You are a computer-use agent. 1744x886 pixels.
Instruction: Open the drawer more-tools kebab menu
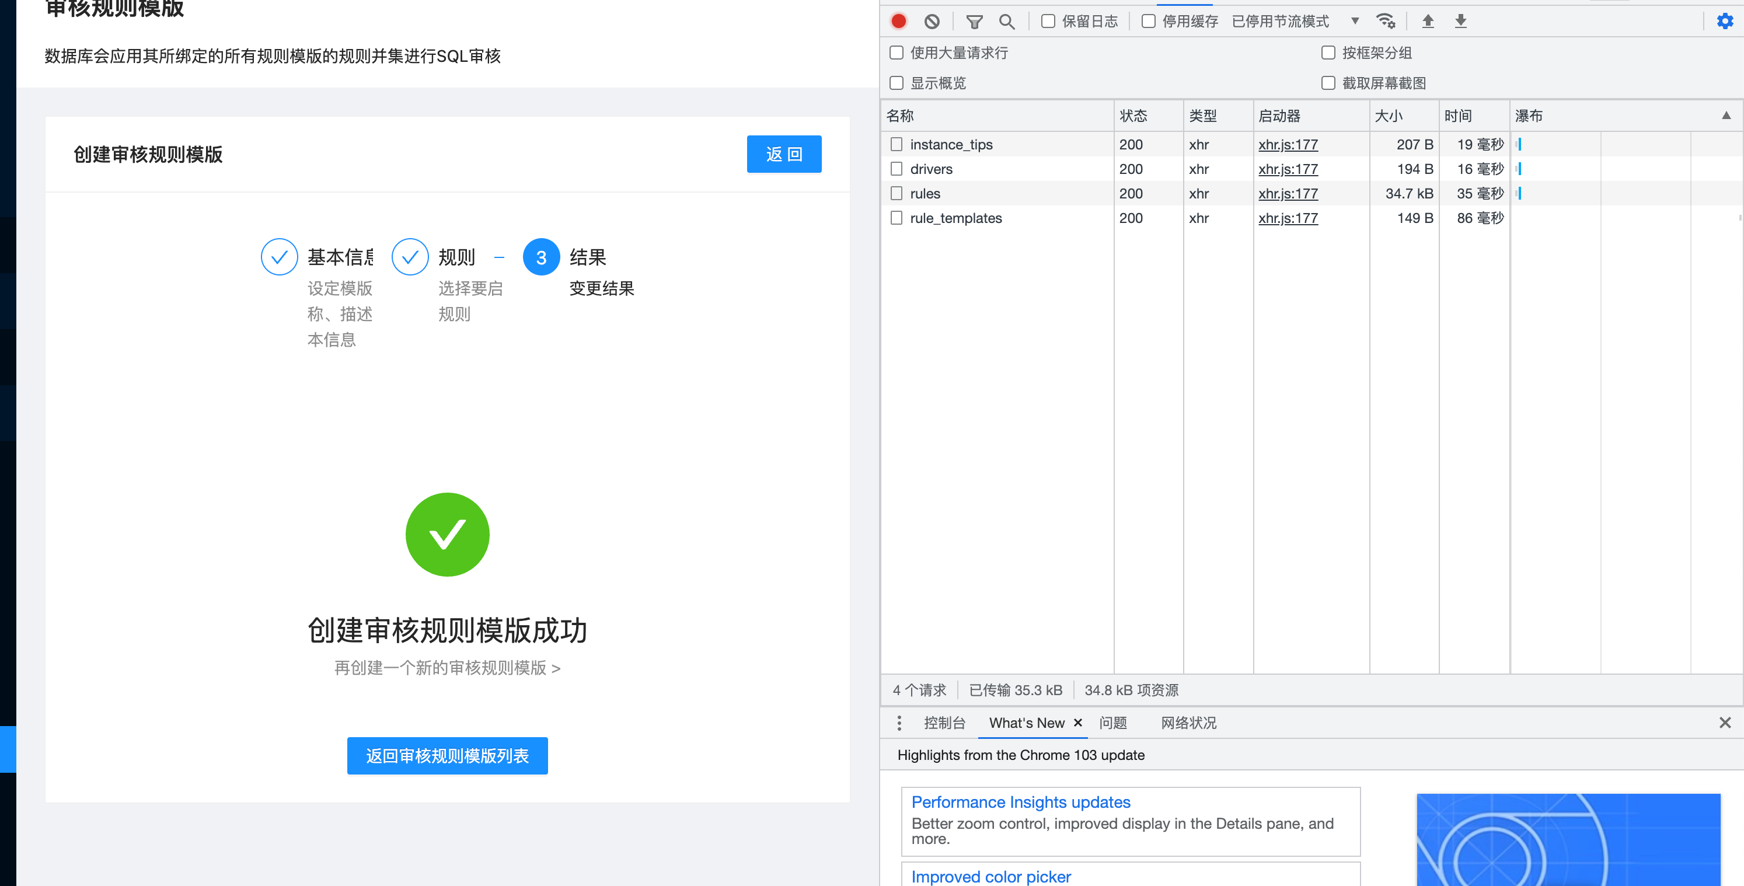coord(899,723)
